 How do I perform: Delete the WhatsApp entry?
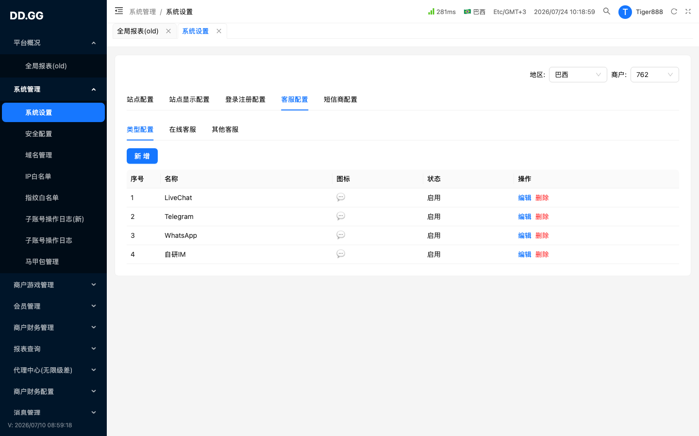coord(542,235)
